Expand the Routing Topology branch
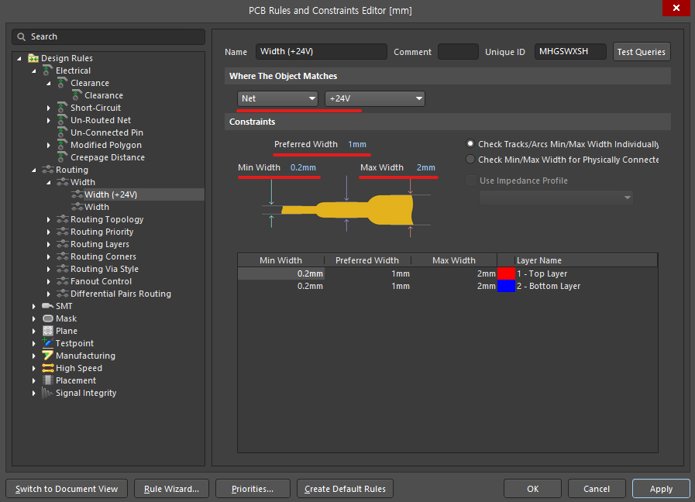Image resolution: width=695 pixels, height=502 pixels. (49, 219)
